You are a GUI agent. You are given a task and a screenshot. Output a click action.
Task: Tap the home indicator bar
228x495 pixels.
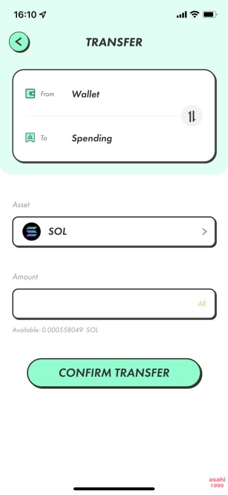(114, 489)
